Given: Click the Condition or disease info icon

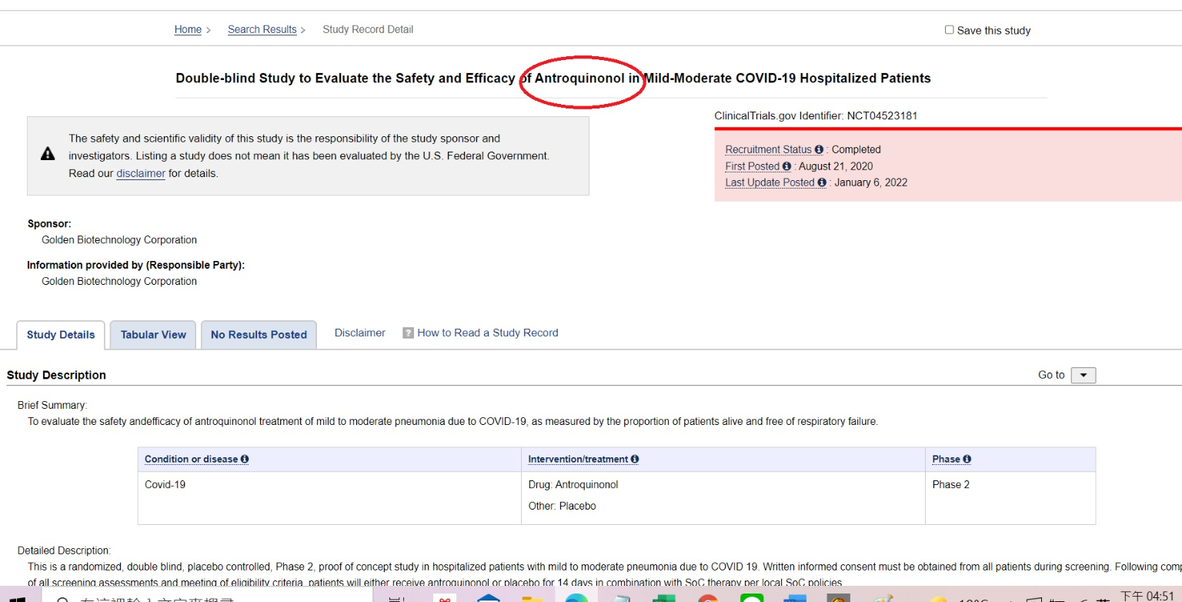Looking at the screenshot, I should (245, 459).
